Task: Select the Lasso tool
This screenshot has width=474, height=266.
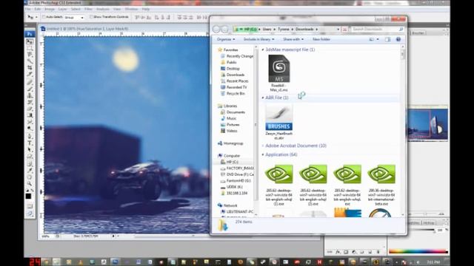Action: tap(30, 55)
